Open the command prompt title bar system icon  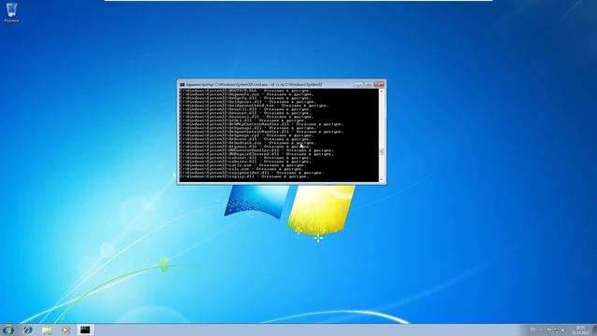coord(183,85)
